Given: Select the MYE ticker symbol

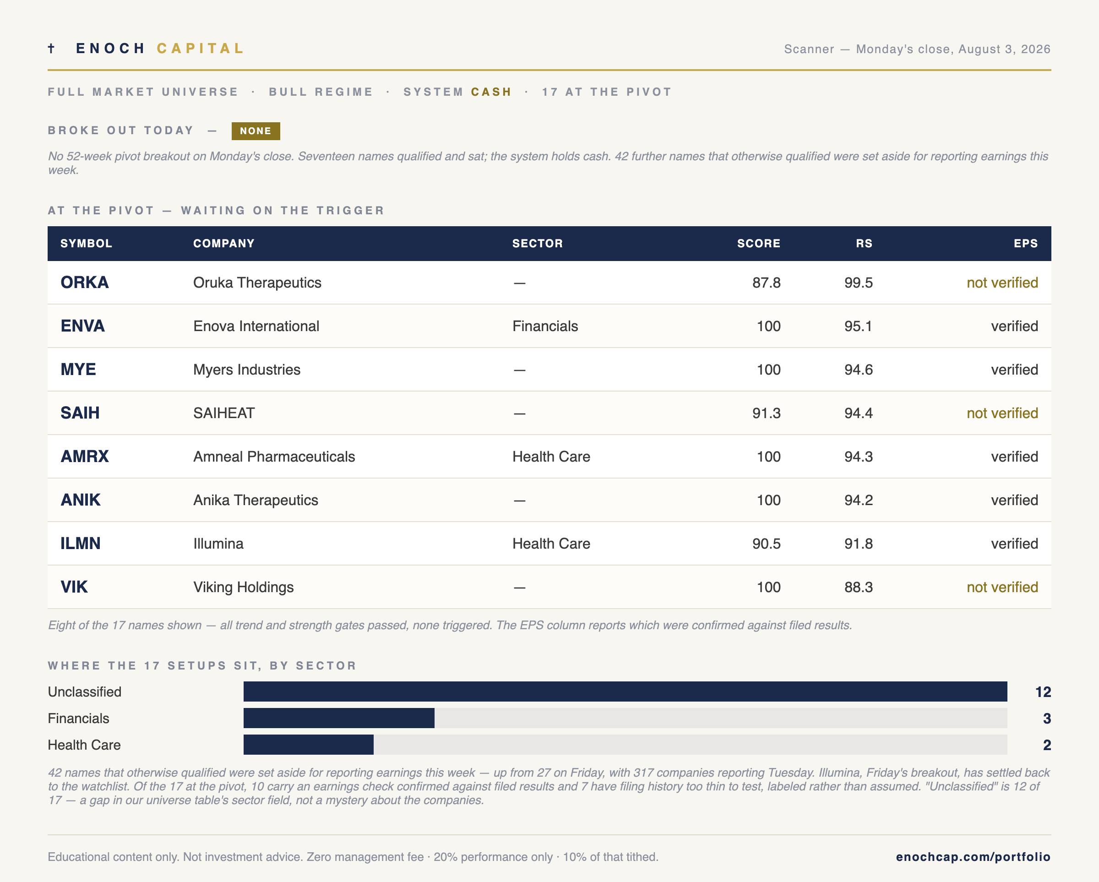Looking at the screenshot, I should [78, 369].
